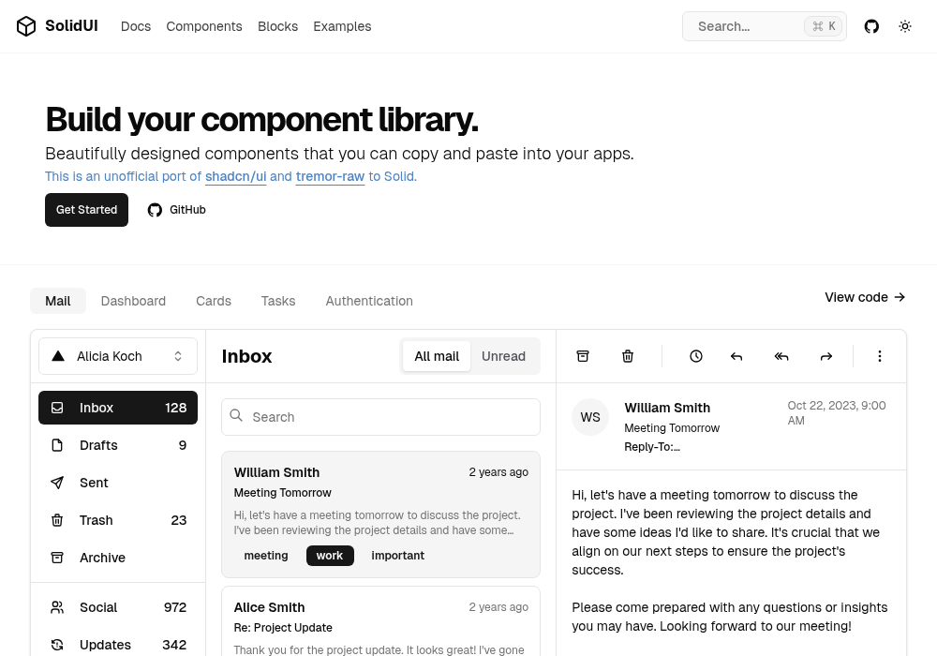Open William Smith Meeting Tomorrow email card
Image resolution: width=937 pixels, height=656 pixels.
pos(380,514)
